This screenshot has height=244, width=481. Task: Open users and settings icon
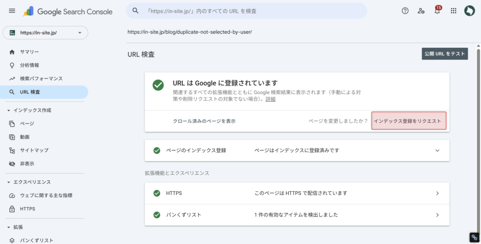pos(421,11)
